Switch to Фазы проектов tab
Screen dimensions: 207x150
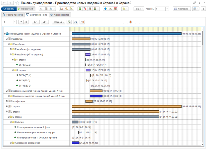pyautogui.click(x=60, y=15)
